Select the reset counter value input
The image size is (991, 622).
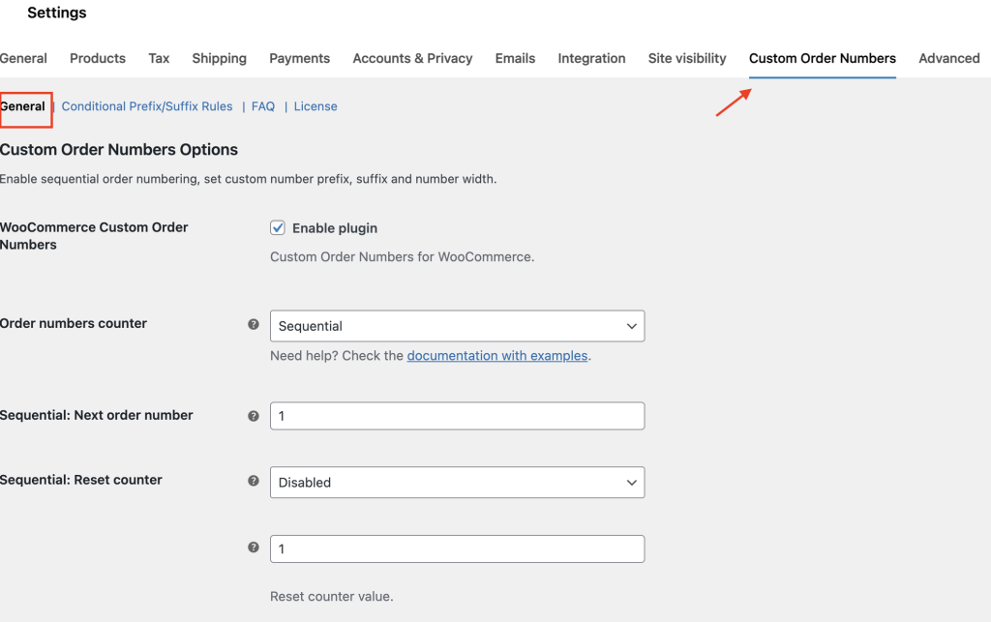457,548
